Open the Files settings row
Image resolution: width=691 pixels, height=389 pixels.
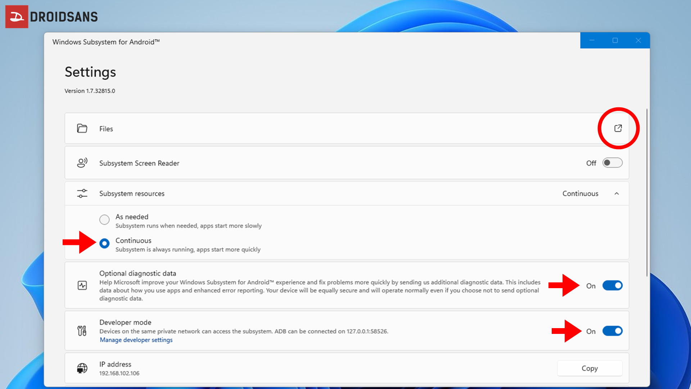tap(252, 129)
